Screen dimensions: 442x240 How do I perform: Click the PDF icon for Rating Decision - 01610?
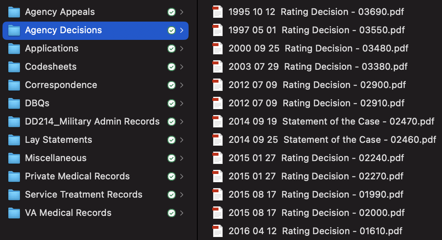coord(217,231)
